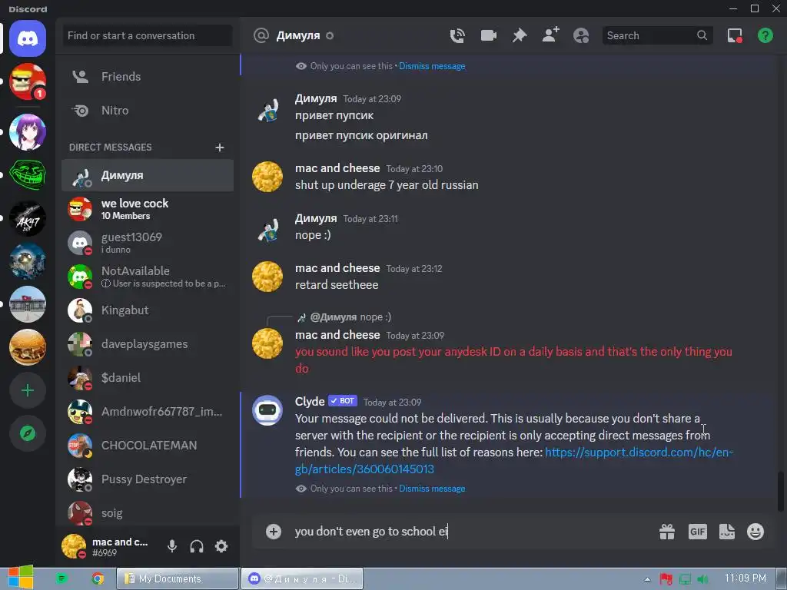Open the GIF picker
The height and width of the screenshot is (590, 787).
tap(698, 532)
